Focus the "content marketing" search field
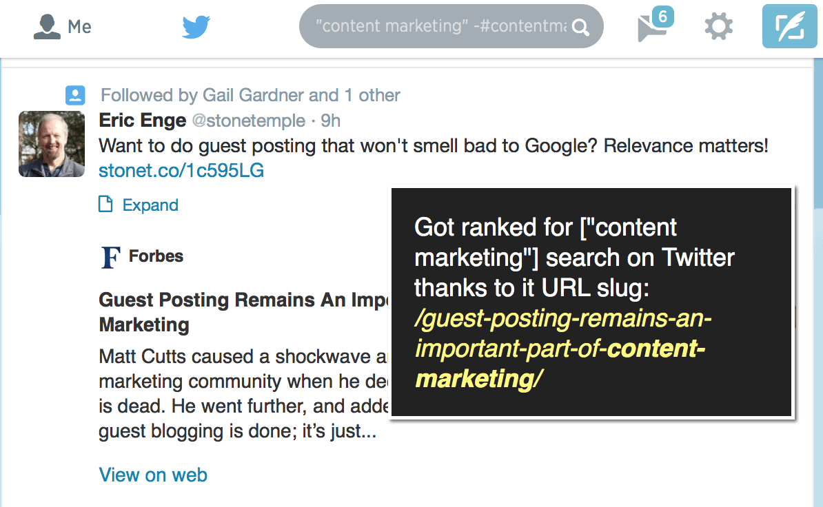Image resolution: width=823 pixels, height=507 pixels. pos(441,26)
